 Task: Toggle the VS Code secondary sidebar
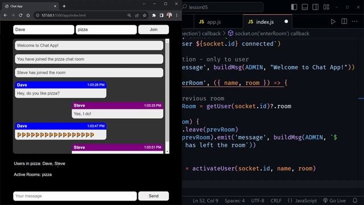point(316,7)
